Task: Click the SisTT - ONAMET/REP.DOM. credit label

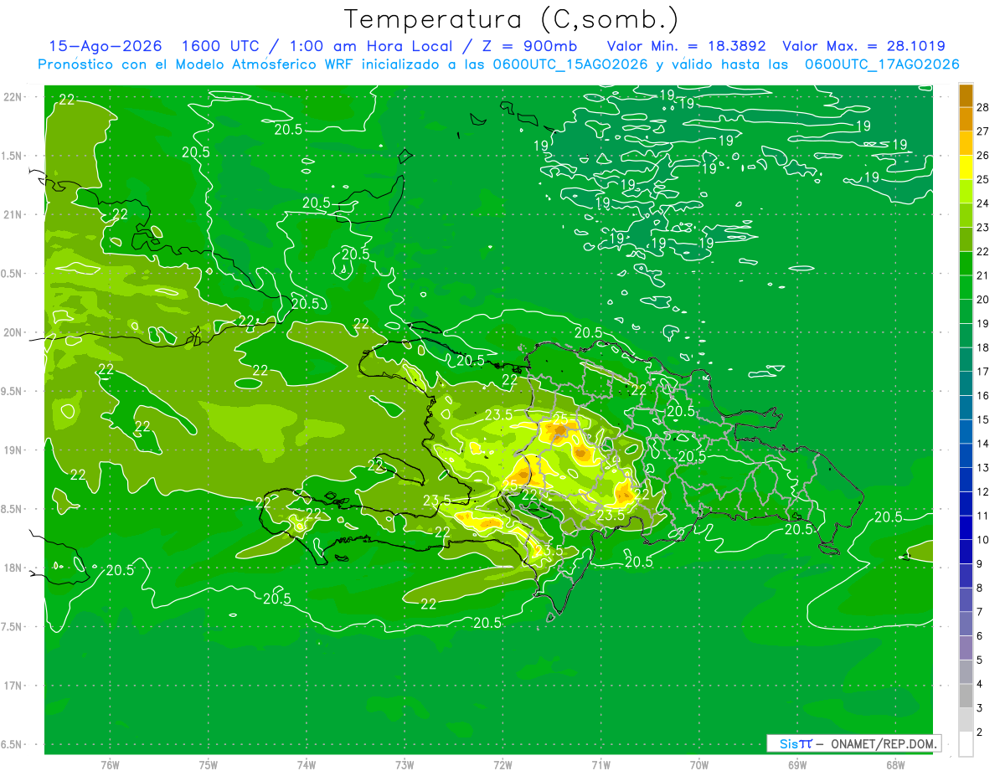Action: coord(854,743)
